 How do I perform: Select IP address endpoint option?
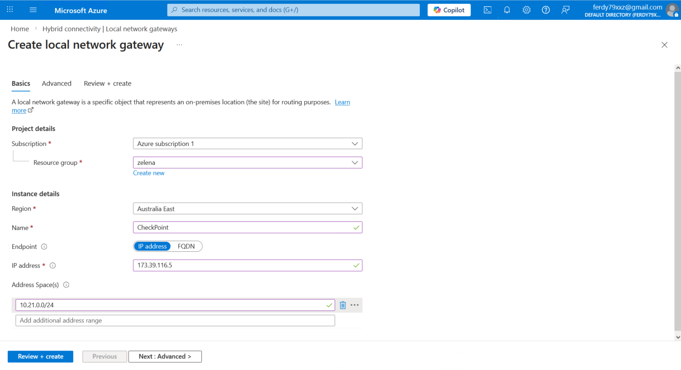tap(152, 247)
